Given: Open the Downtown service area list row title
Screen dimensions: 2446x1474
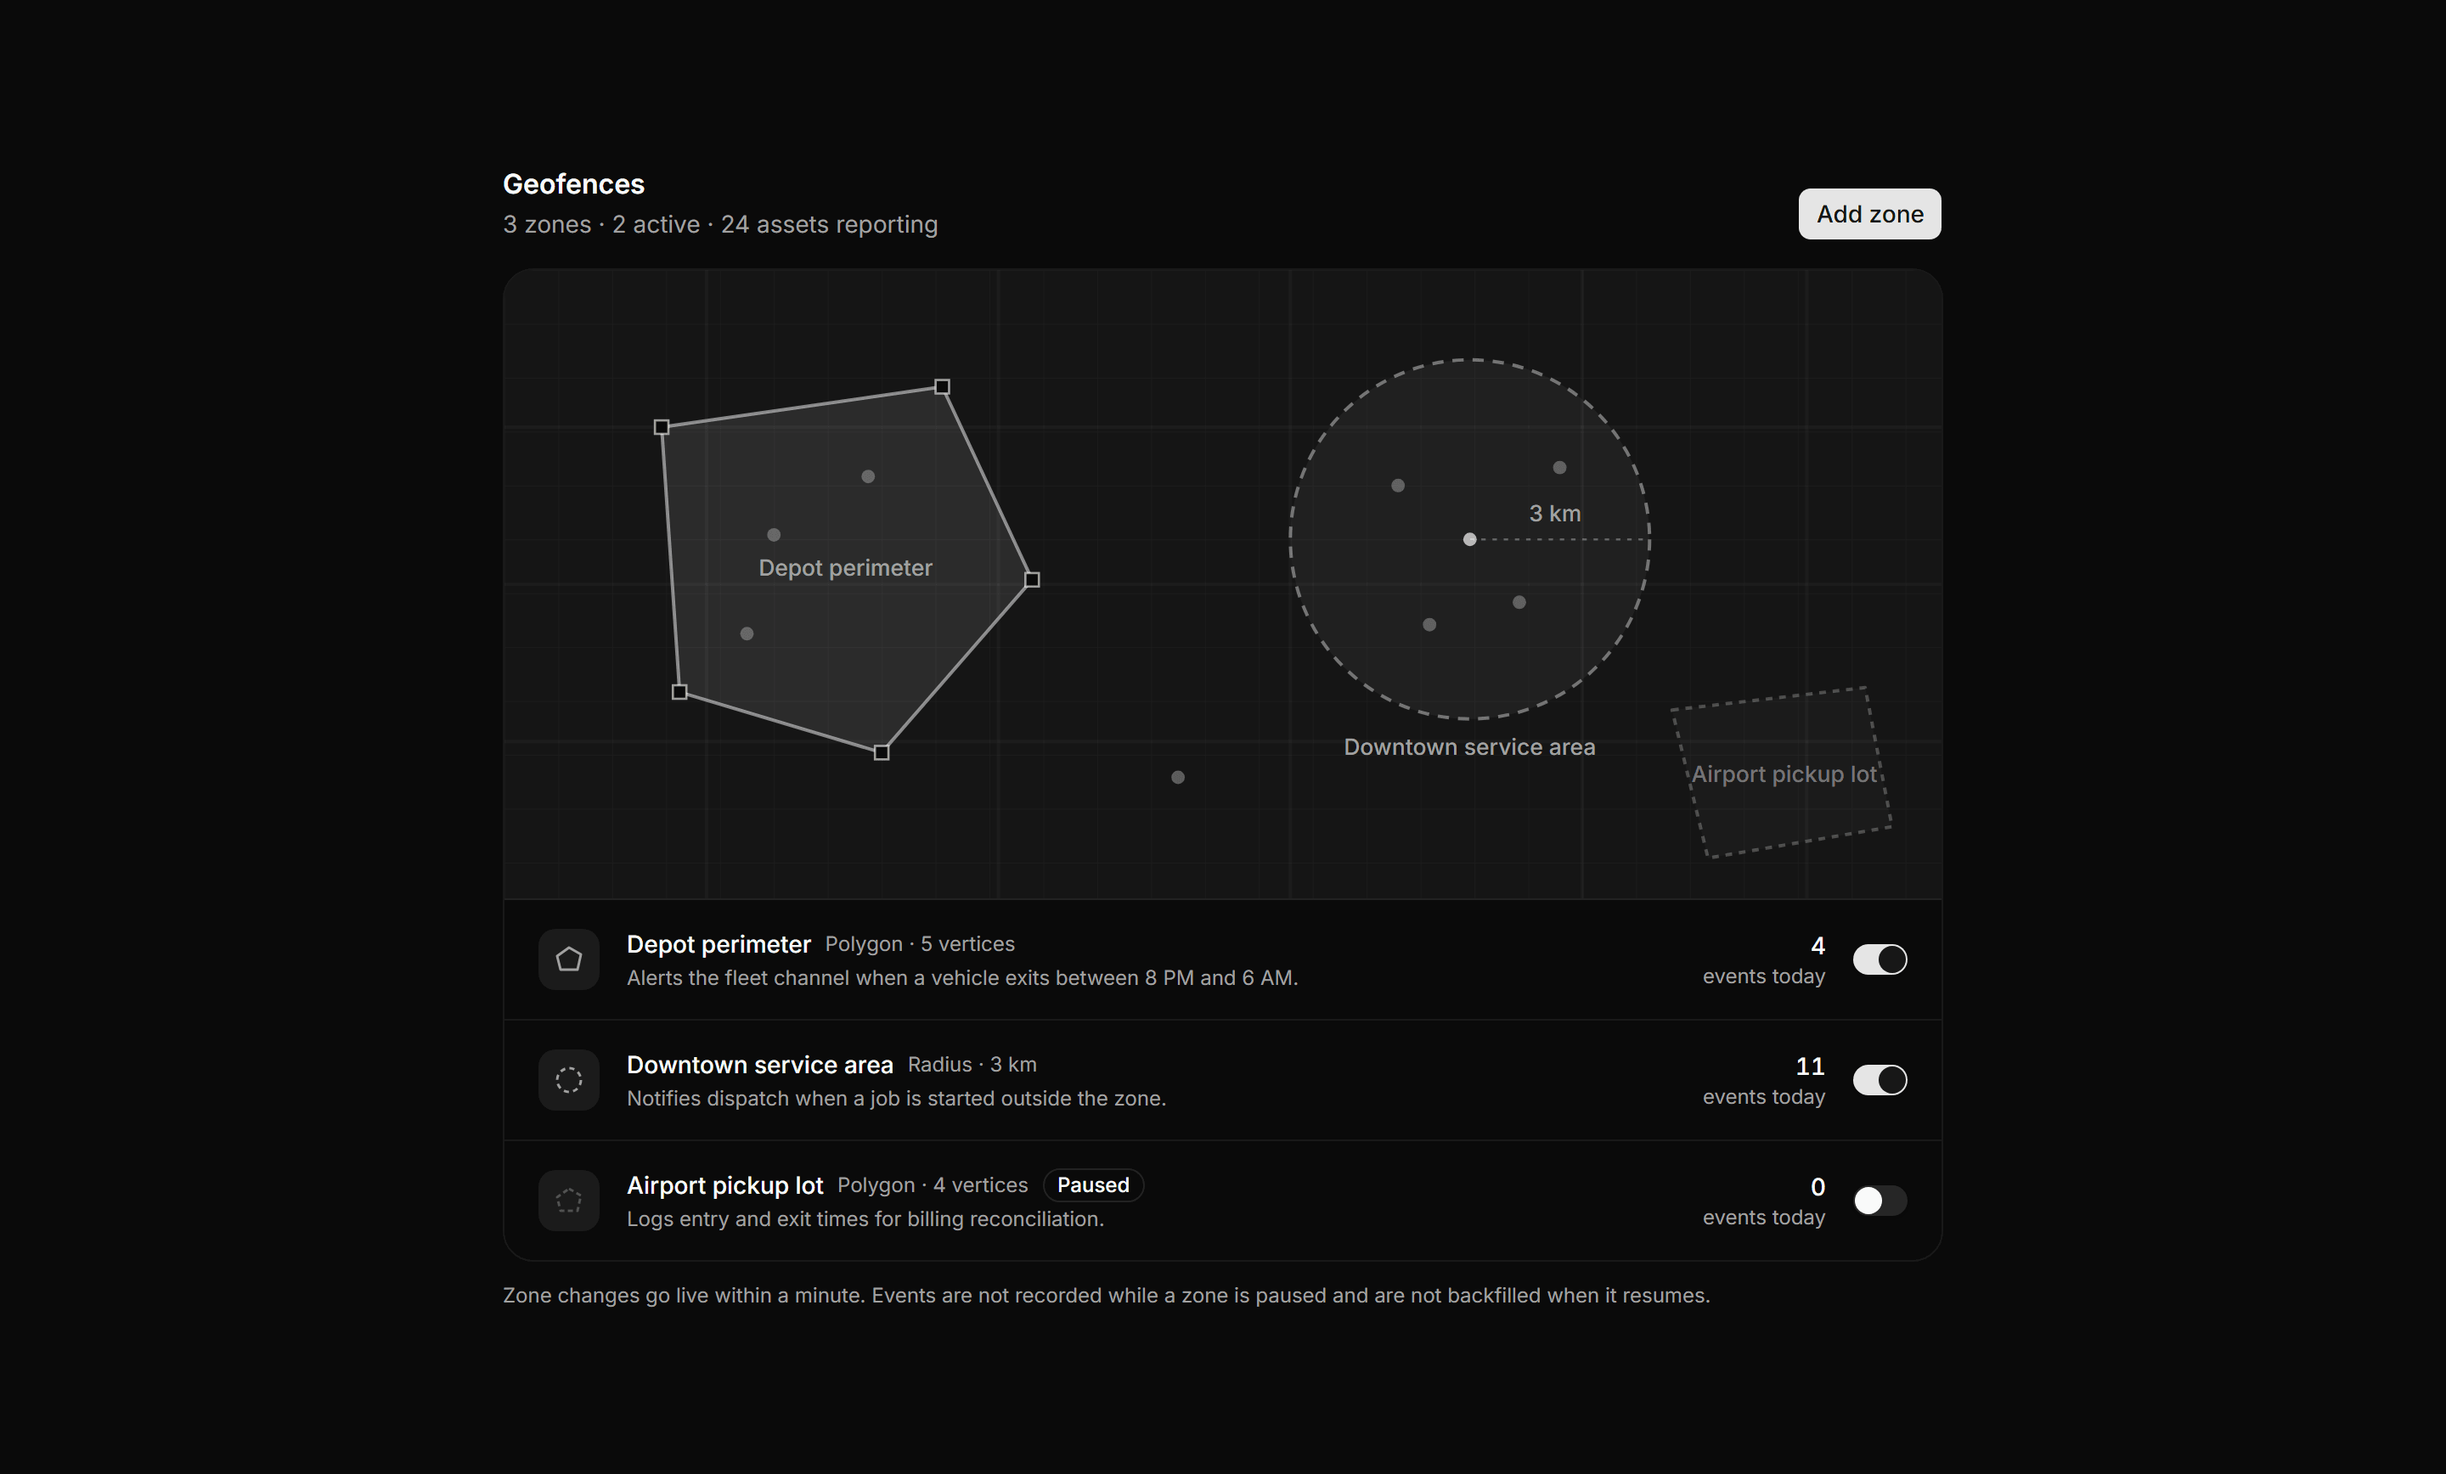Looking at the screenshot, I should pyautogui.click(x=759, y=1064).
